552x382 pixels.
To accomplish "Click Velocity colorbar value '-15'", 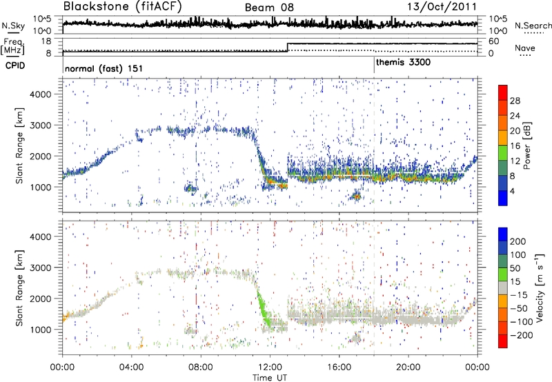I will [519, 294].
